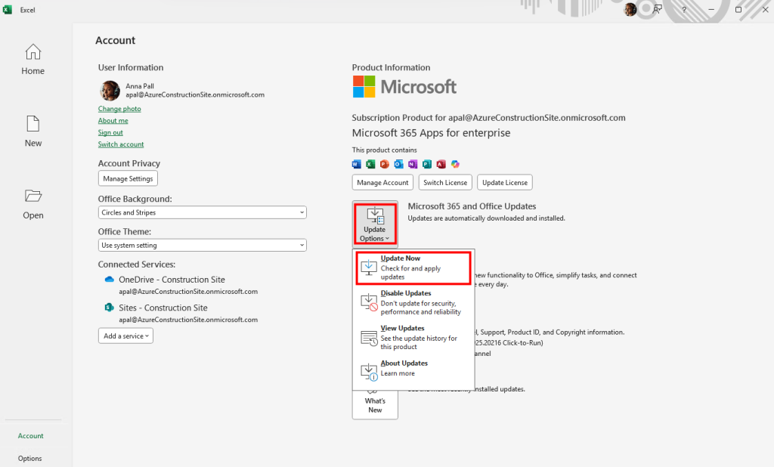Click the Excel icon in product list
Image resolution: width=774 pixels, height=467 pixels.
(370, 165)
